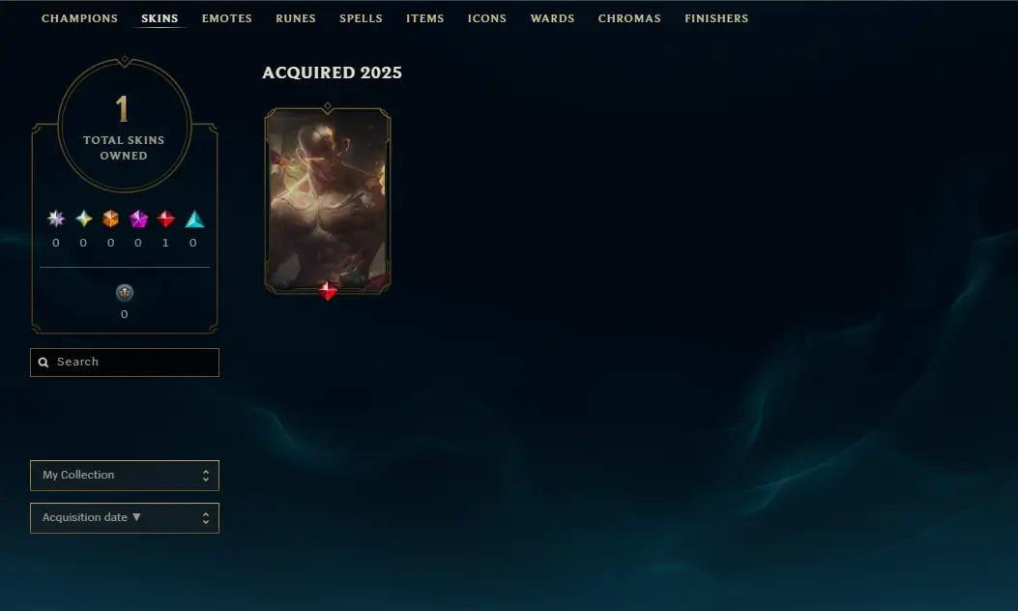Viewport: 1018px width, 611px height.
Task: Click the orange Mythic tier gem icon
Action: point(111,218)
